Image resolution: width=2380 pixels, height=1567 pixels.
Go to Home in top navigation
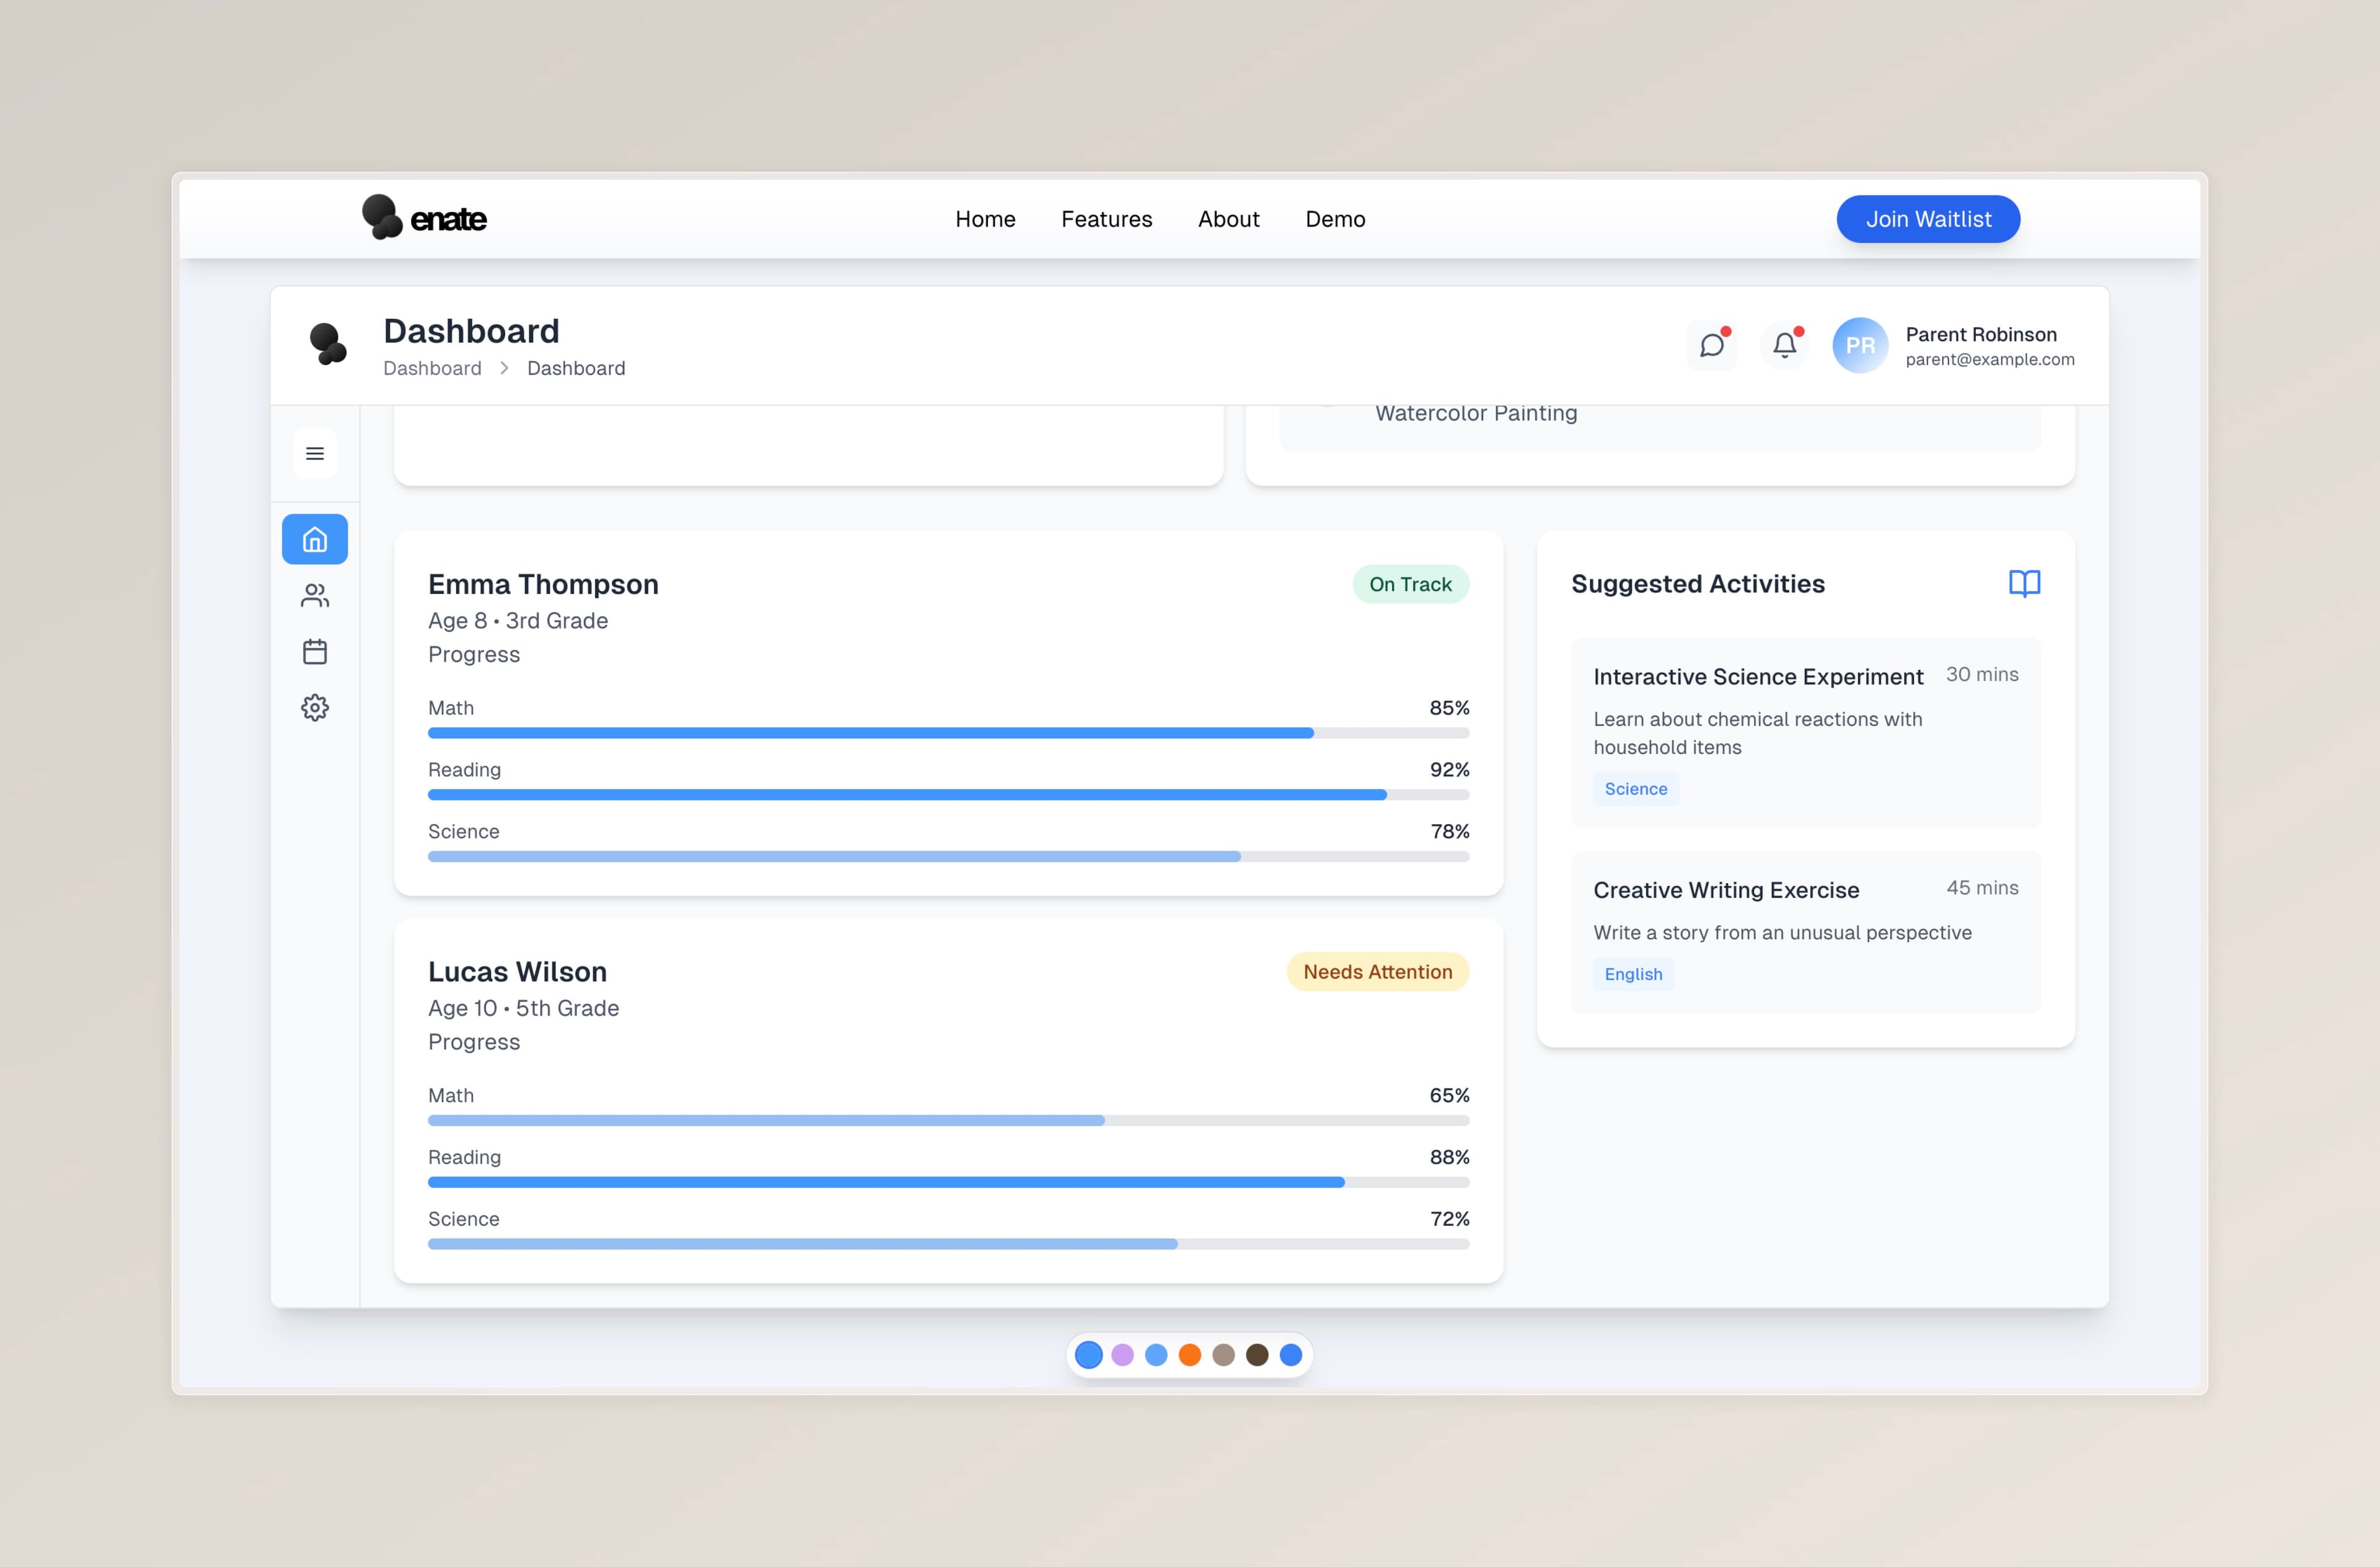985,219
